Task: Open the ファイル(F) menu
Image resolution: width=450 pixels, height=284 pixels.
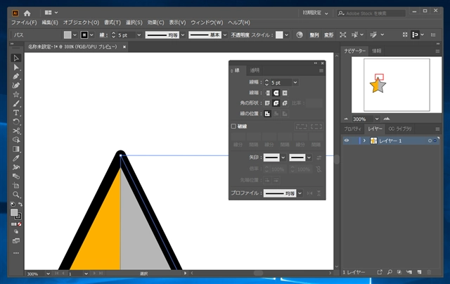Action: pos(24,22)
